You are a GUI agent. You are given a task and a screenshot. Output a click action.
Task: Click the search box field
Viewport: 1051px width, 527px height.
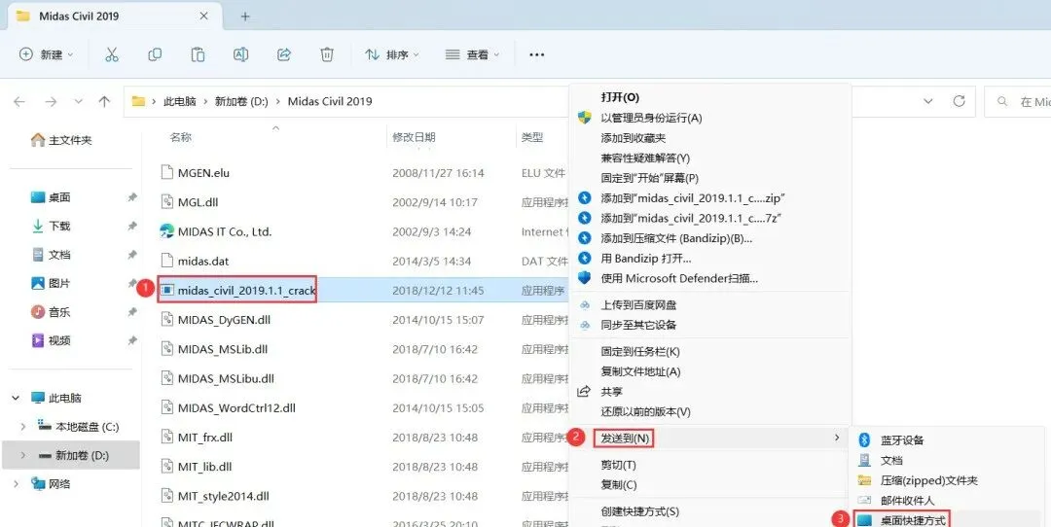click(x=1018, y=102)
